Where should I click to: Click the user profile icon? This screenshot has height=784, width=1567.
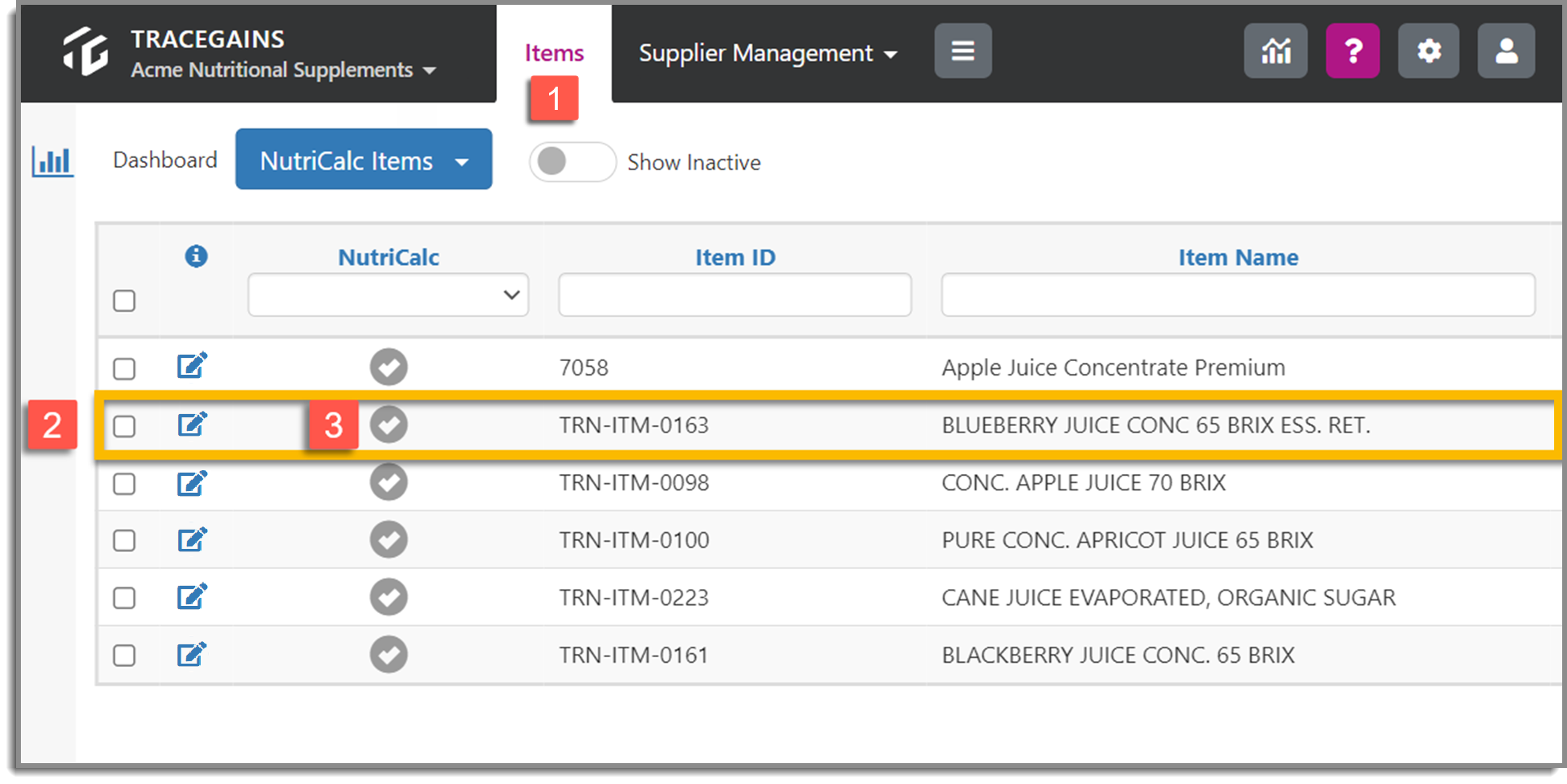(1505, 51)
